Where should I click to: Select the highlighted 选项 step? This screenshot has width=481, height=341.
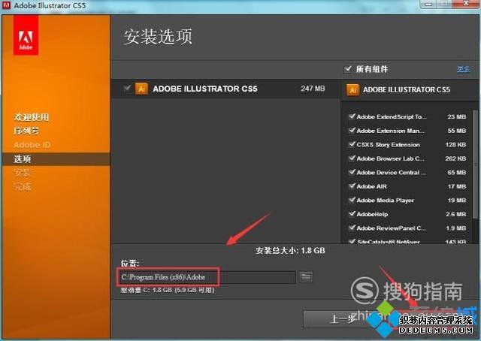click(x=56, y=158)
